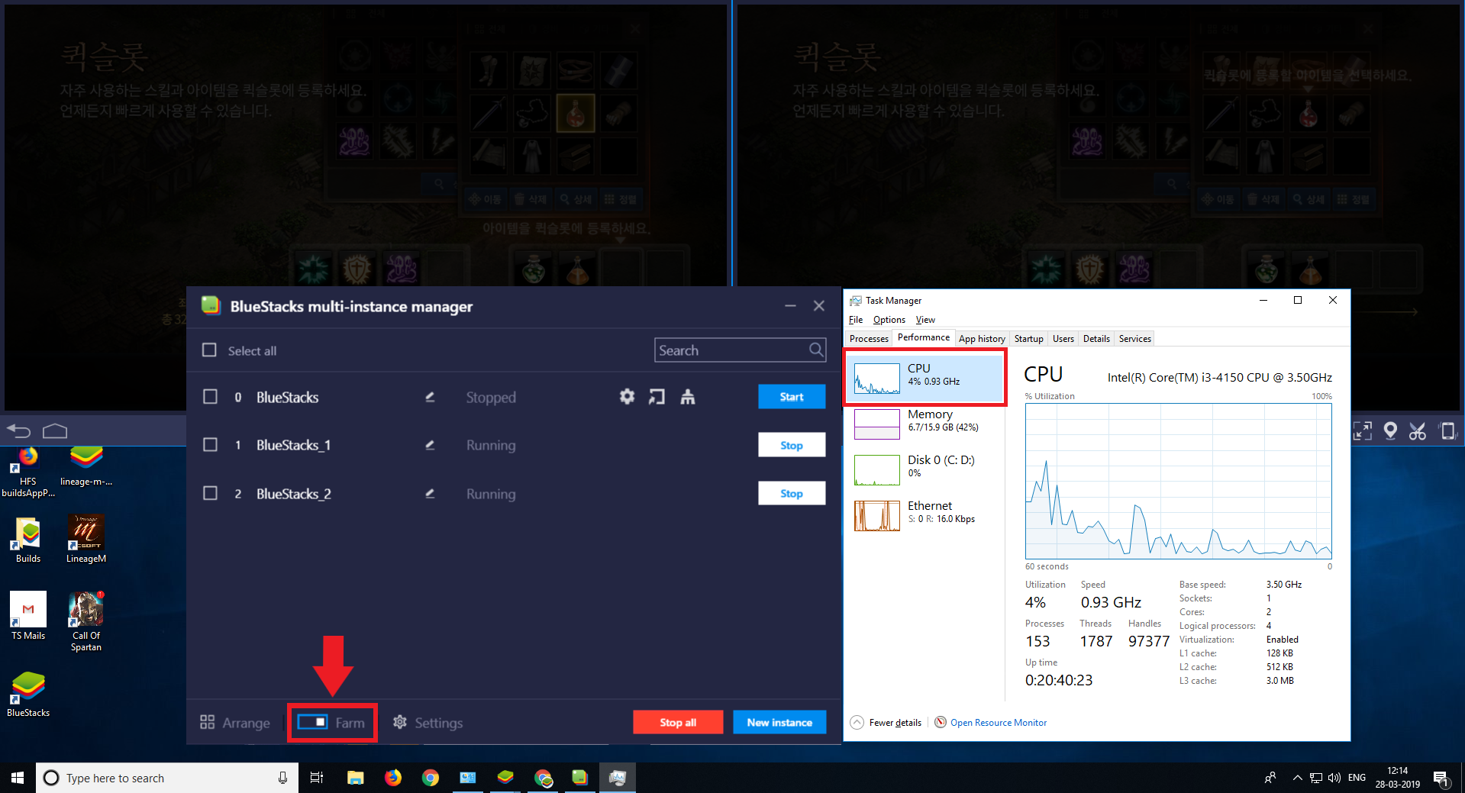Open Firefox from the taskbar

coord(393,778)
